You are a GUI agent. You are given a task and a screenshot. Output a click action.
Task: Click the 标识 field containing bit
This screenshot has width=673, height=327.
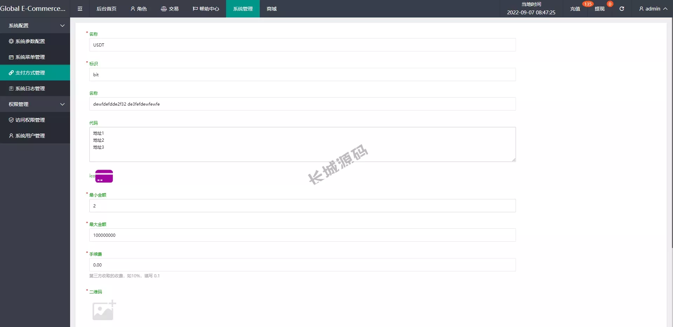click(302, 74)
